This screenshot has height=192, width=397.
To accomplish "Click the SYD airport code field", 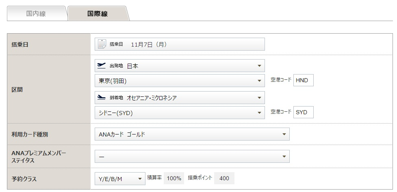I will pyautogui.click(x=303, y=112).
